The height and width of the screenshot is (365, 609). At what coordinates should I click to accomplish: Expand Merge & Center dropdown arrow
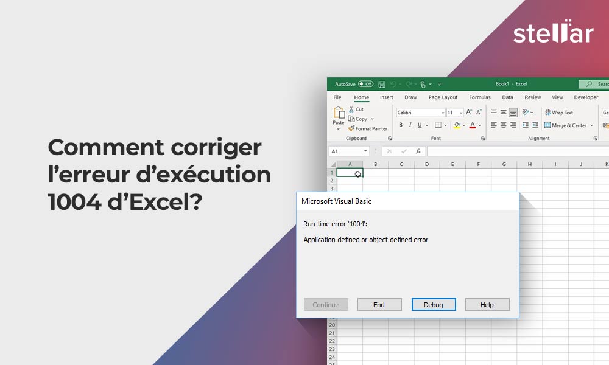(591, 125)
